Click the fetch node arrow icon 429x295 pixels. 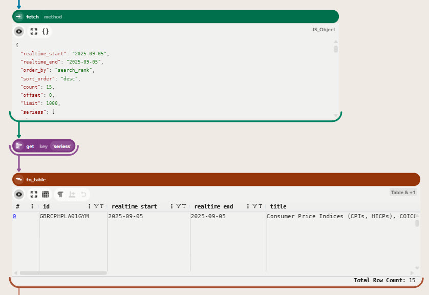coord(19,17)
